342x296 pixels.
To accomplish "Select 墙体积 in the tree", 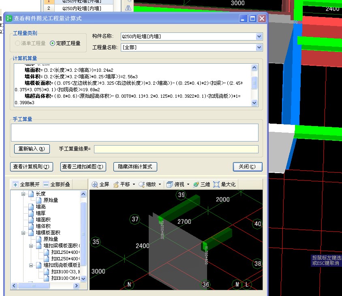I will (x=43, y=226).
